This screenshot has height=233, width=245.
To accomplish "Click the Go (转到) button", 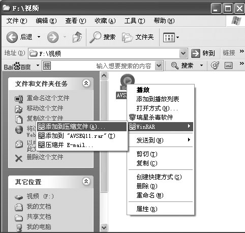I will coord(203,53).
